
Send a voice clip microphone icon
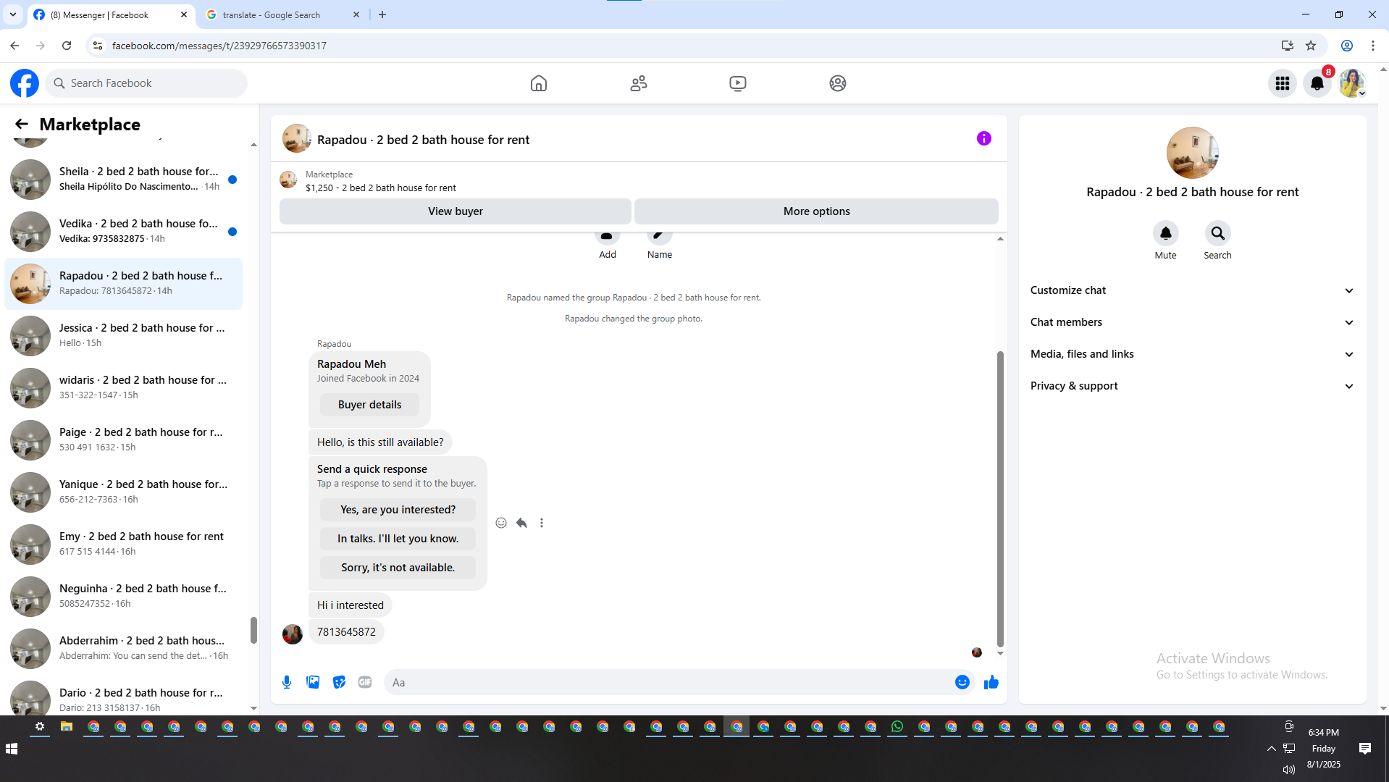[287, 682]
